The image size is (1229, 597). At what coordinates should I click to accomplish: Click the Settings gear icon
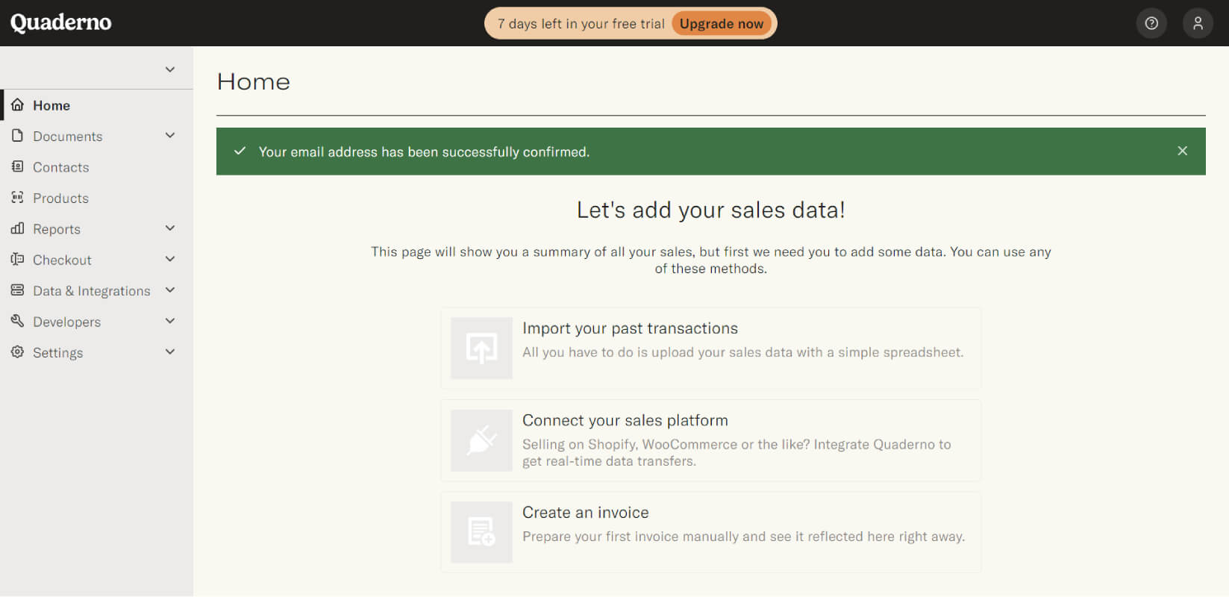[17, 351]
